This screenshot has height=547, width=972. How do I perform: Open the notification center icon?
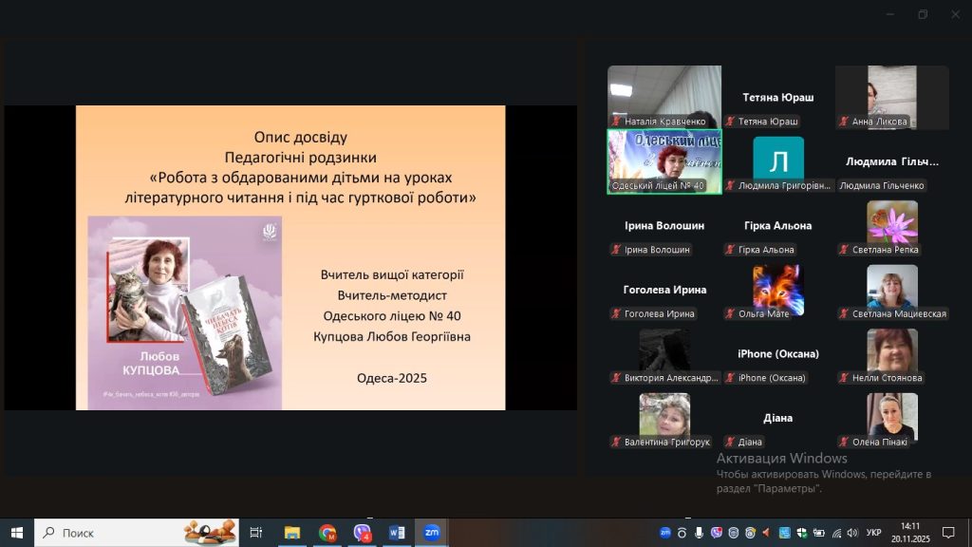947,533
